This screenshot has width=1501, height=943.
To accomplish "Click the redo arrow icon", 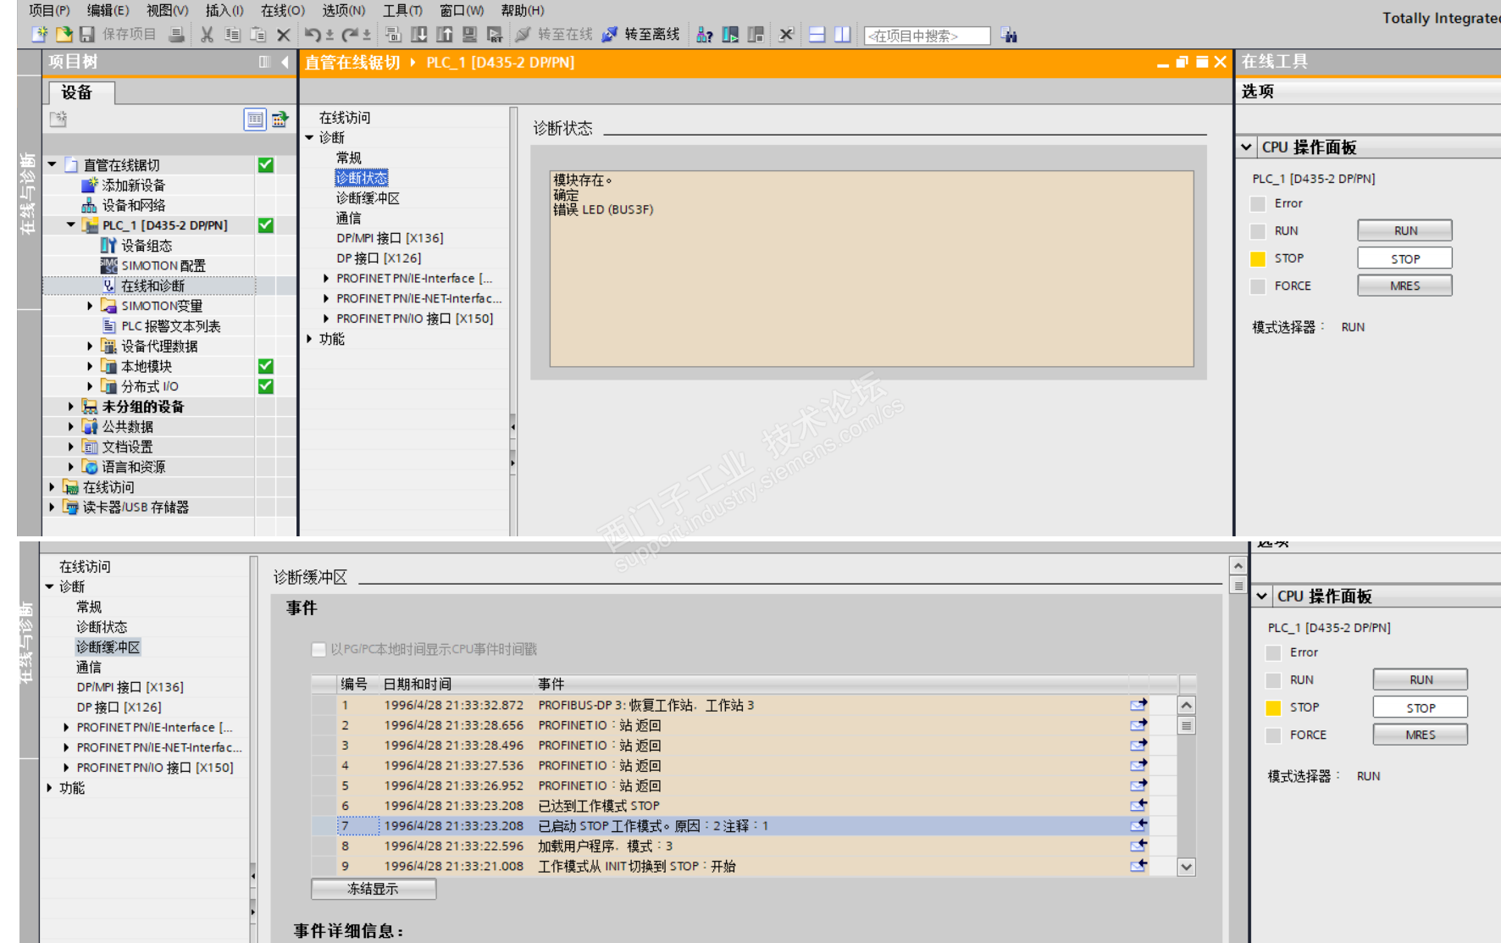I will pos(350,35).
